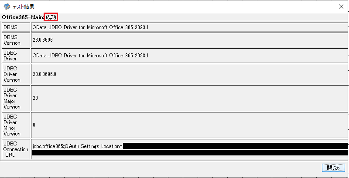
Task: Click the 閉じる button
Action: 333,168
